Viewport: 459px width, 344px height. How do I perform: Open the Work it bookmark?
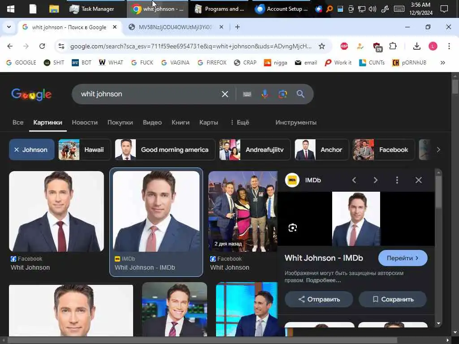338,63
